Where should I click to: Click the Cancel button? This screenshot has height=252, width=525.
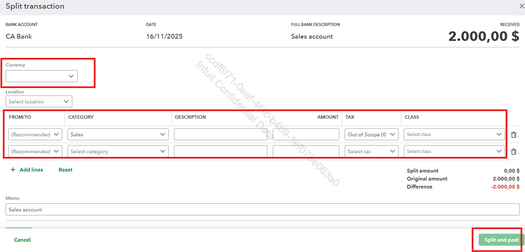tap(23, 240)
